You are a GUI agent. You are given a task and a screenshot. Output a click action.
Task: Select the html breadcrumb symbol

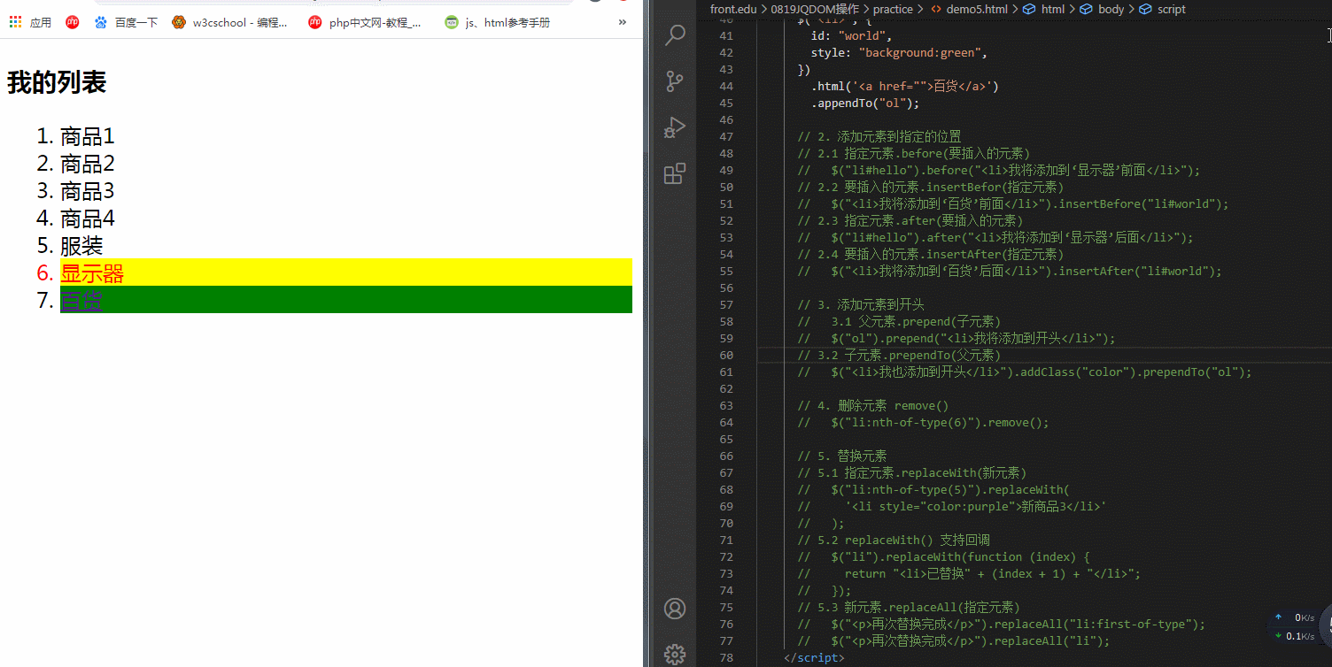pos(1044,9)
